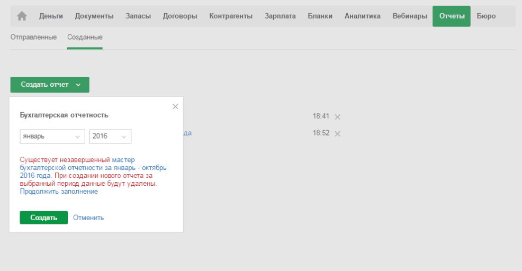Viewport: 522px width, 271px height.
Task: Open the Бланки section
Action: (x=320, y=16)
